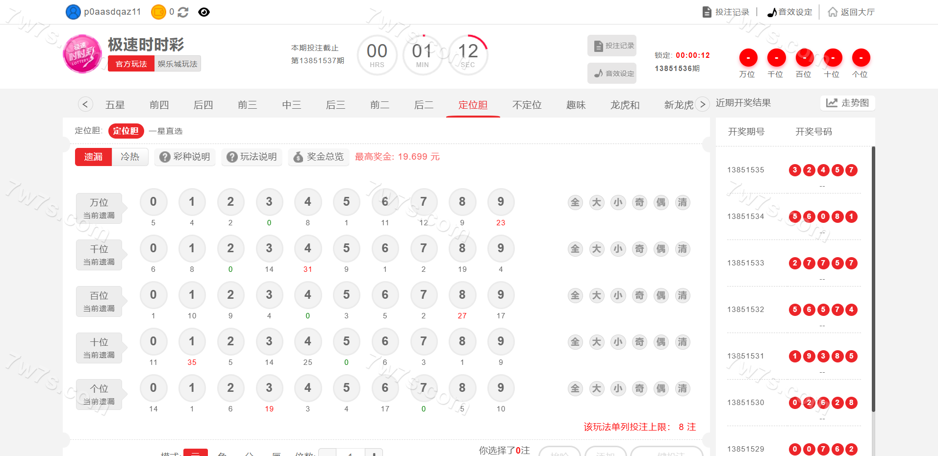
Task: Open the 走势图 trend chart
Action: coord(847,103)
